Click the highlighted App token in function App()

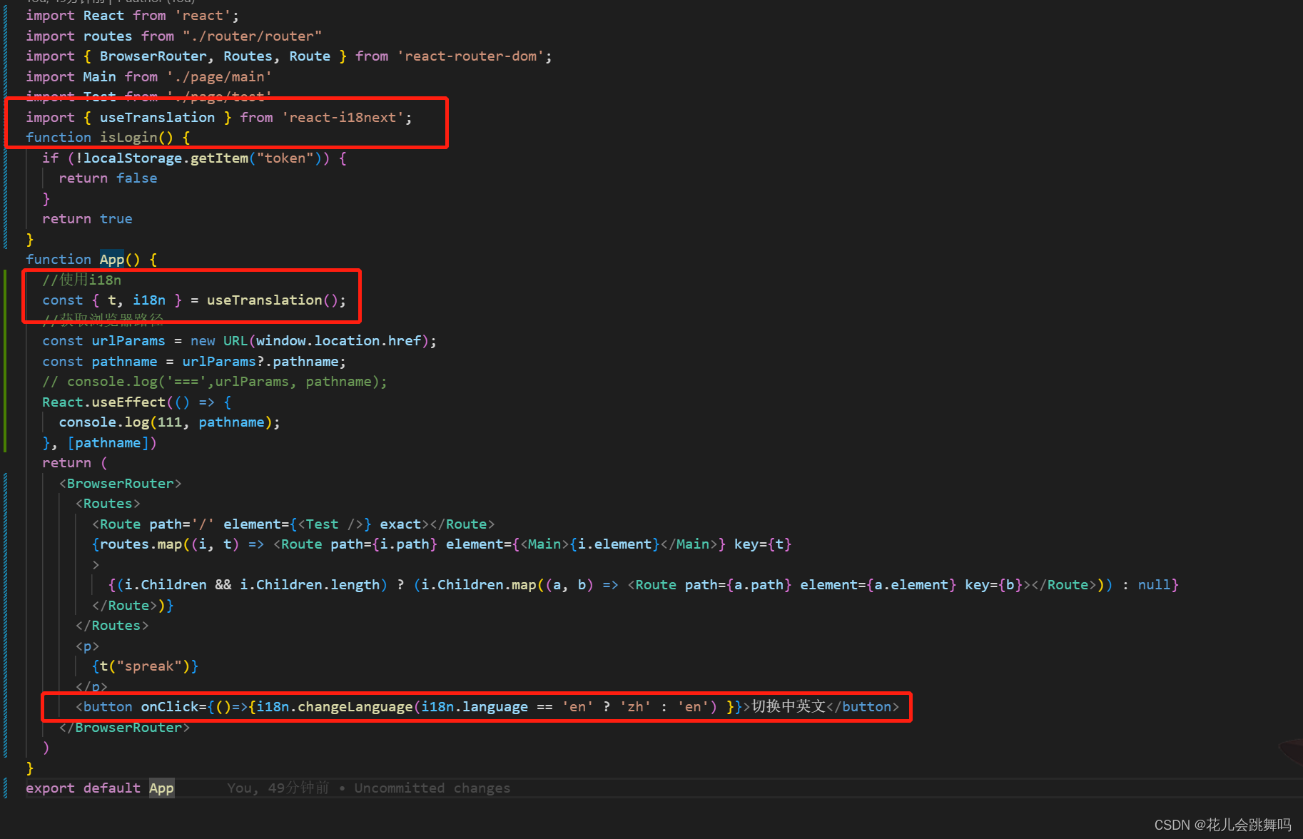click(x=111, y=259)
